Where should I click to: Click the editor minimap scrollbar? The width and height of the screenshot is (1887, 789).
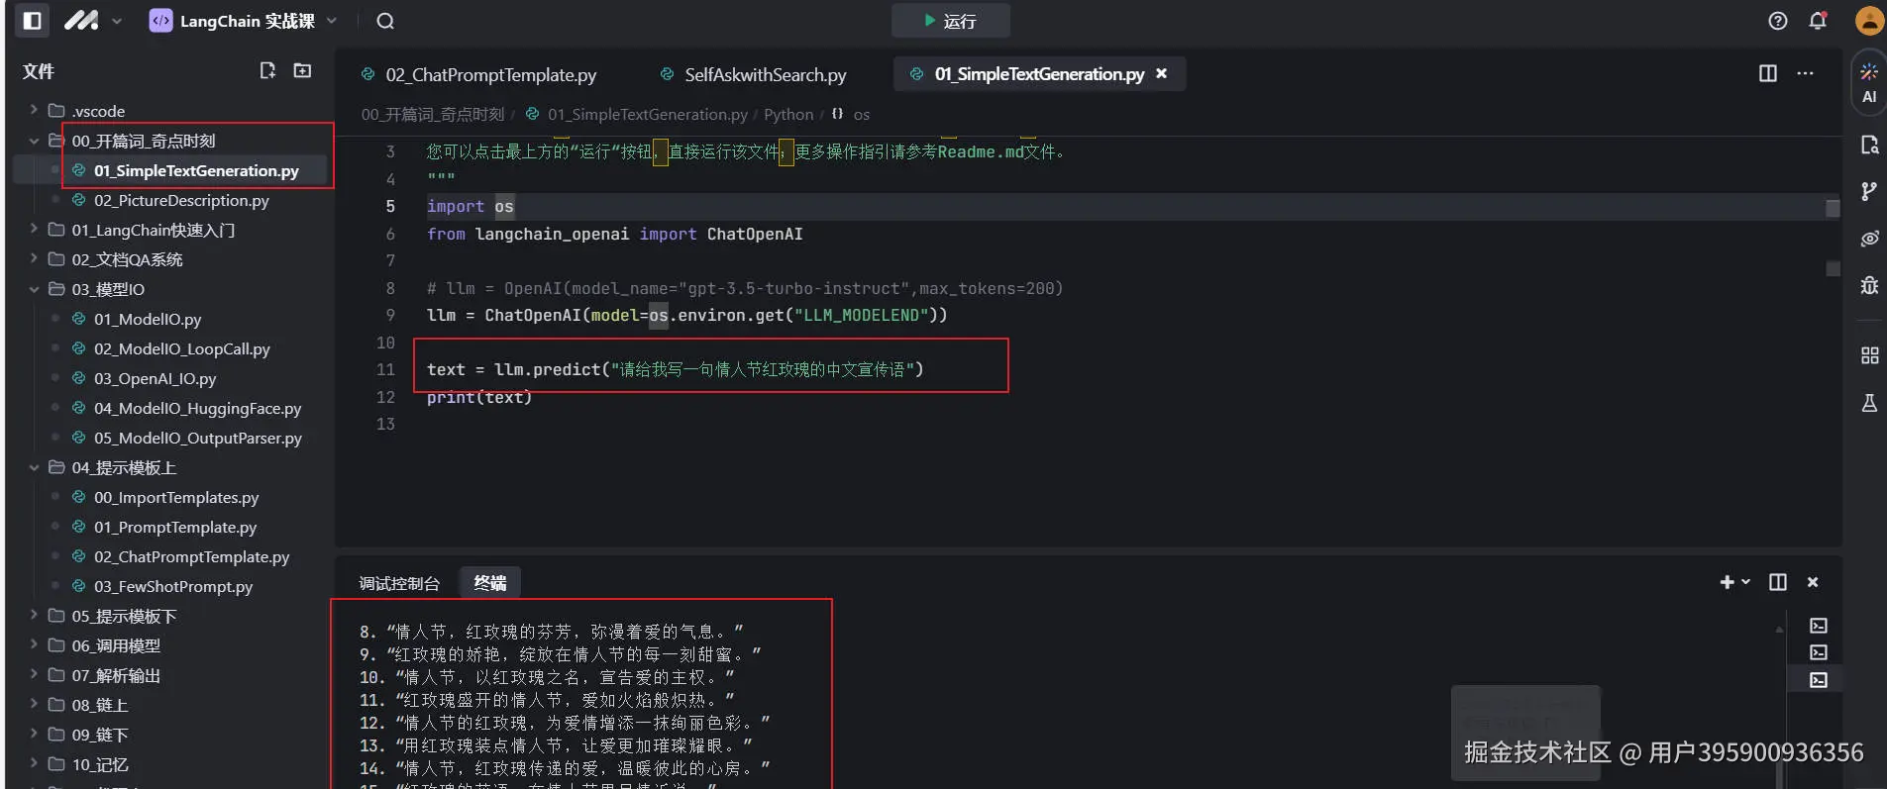tap(1833, 342)
